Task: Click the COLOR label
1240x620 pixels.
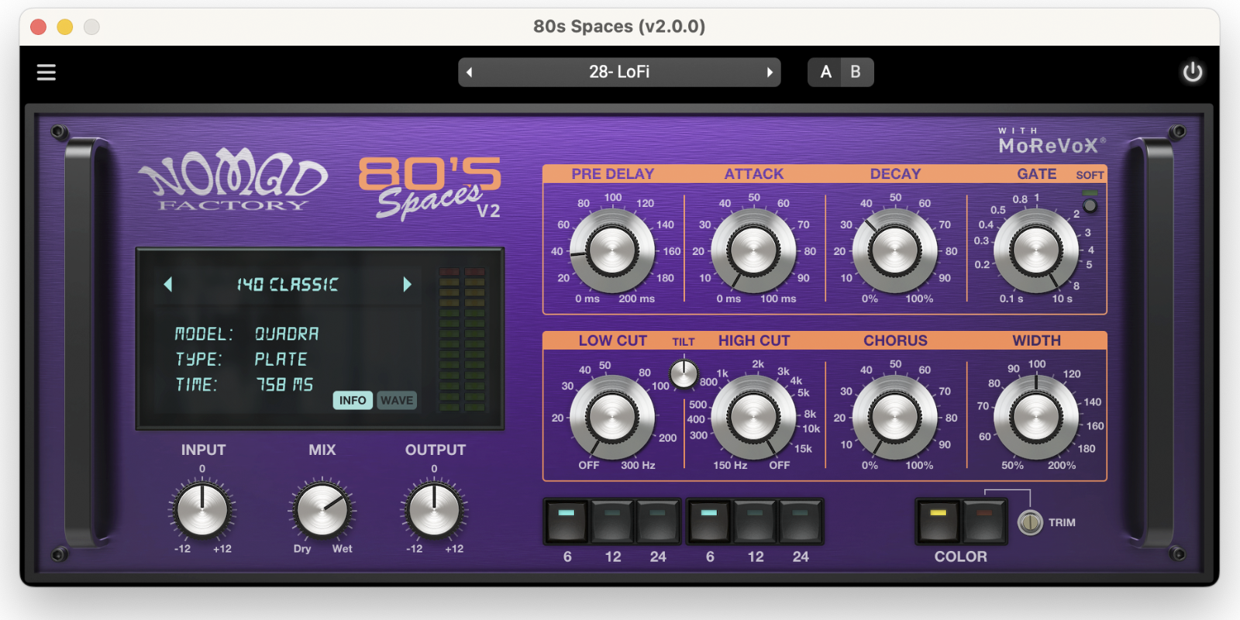Action: point(960,556)
